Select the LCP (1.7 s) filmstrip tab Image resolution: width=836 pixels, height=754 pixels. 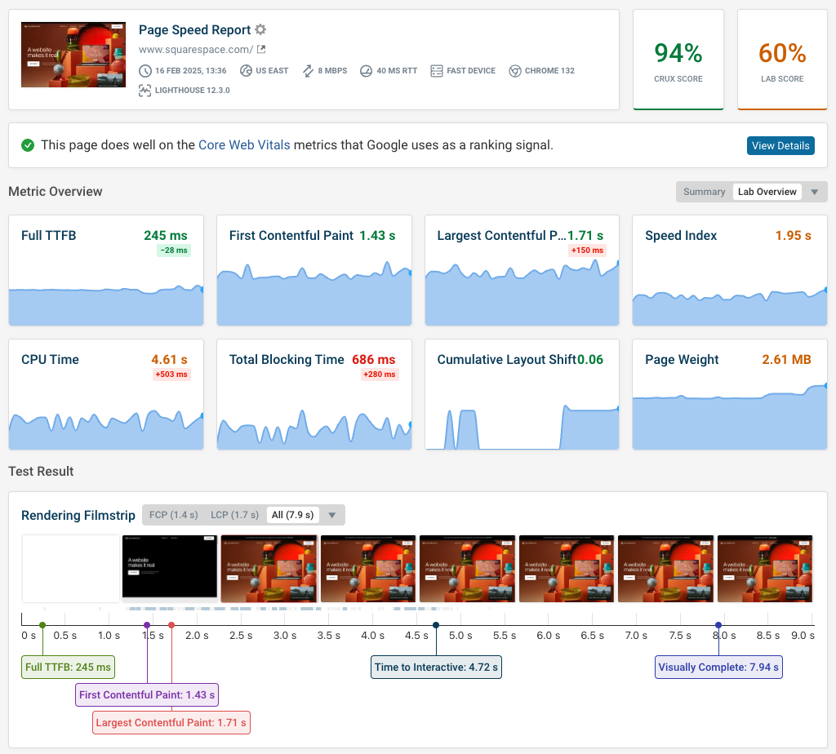(234, 515)
